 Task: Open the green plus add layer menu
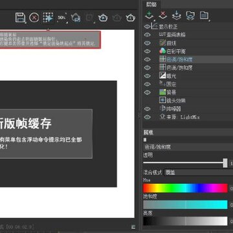(150, 16)
